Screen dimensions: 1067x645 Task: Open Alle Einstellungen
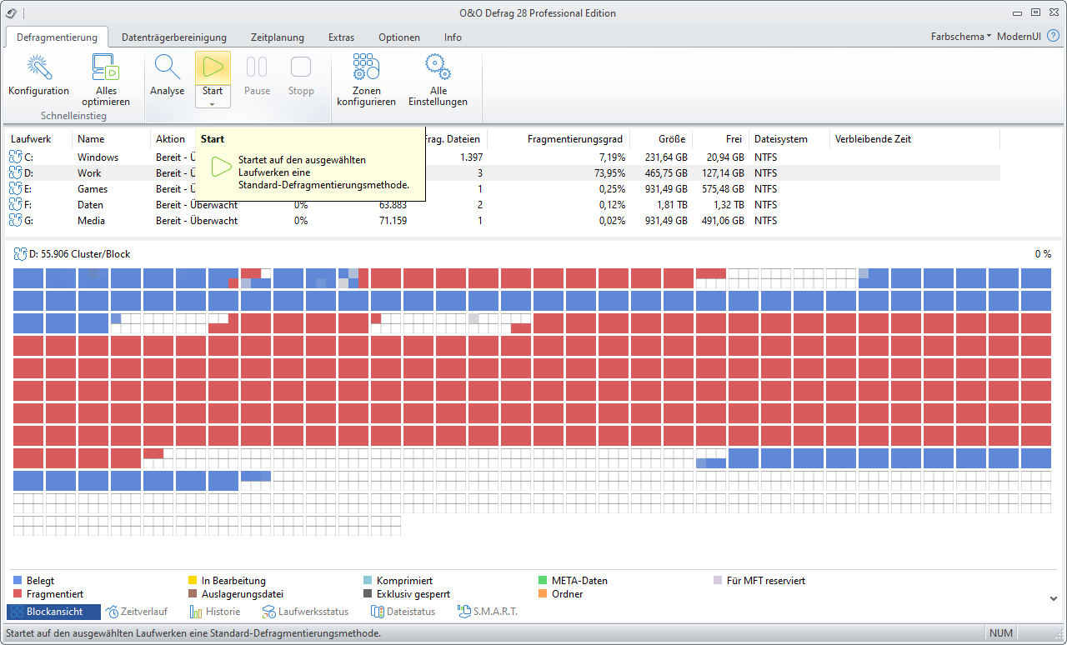click(x=438, y=80)
